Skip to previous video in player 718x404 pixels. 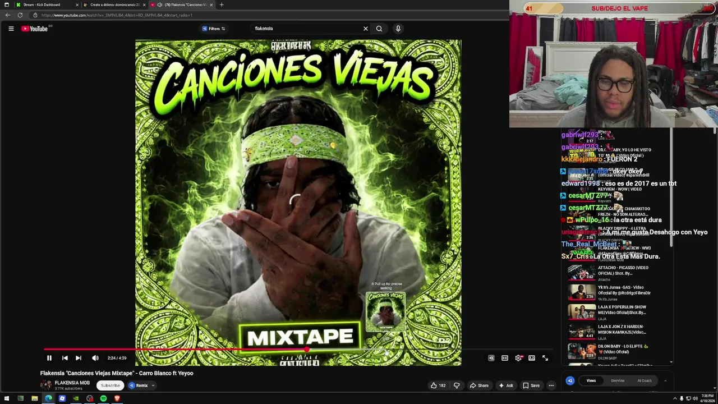pyautogui.click(x=65, y=358)
